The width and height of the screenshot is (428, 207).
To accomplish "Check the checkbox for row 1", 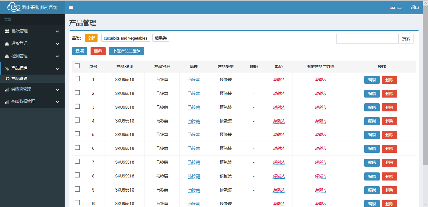I will click(x=77, y=79).
